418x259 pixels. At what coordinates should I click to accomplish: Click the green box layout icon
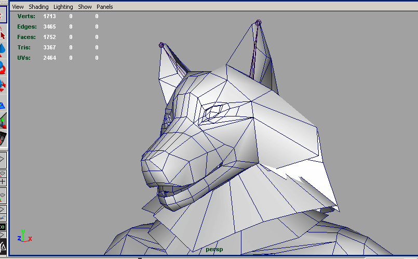(3, 227)
